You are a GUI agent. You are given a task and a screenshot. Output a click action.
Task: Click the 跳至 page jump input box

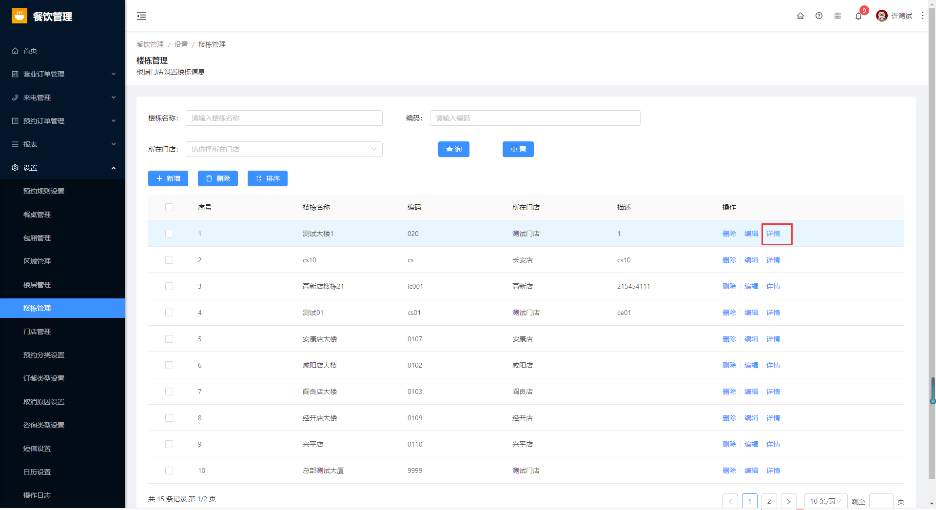point(881,501)
